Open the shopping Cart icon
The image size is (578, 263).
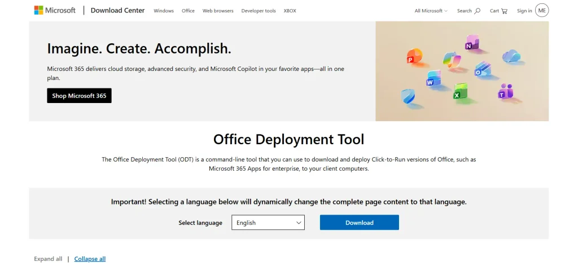click(x=504, y=11)
